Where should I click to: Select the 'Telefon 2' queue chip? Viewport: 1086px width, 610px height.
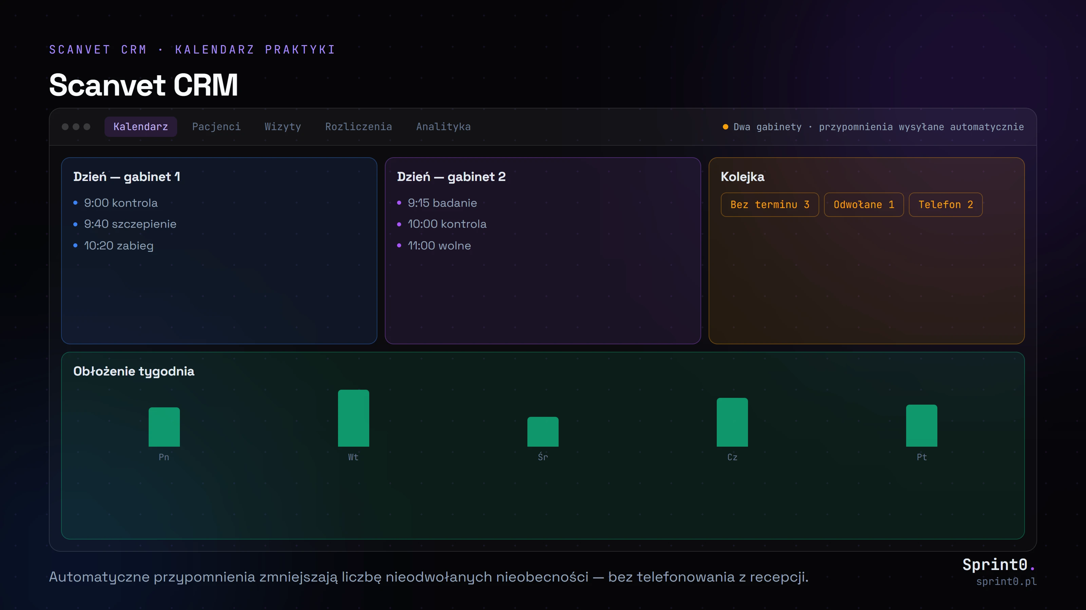(945, 205)
